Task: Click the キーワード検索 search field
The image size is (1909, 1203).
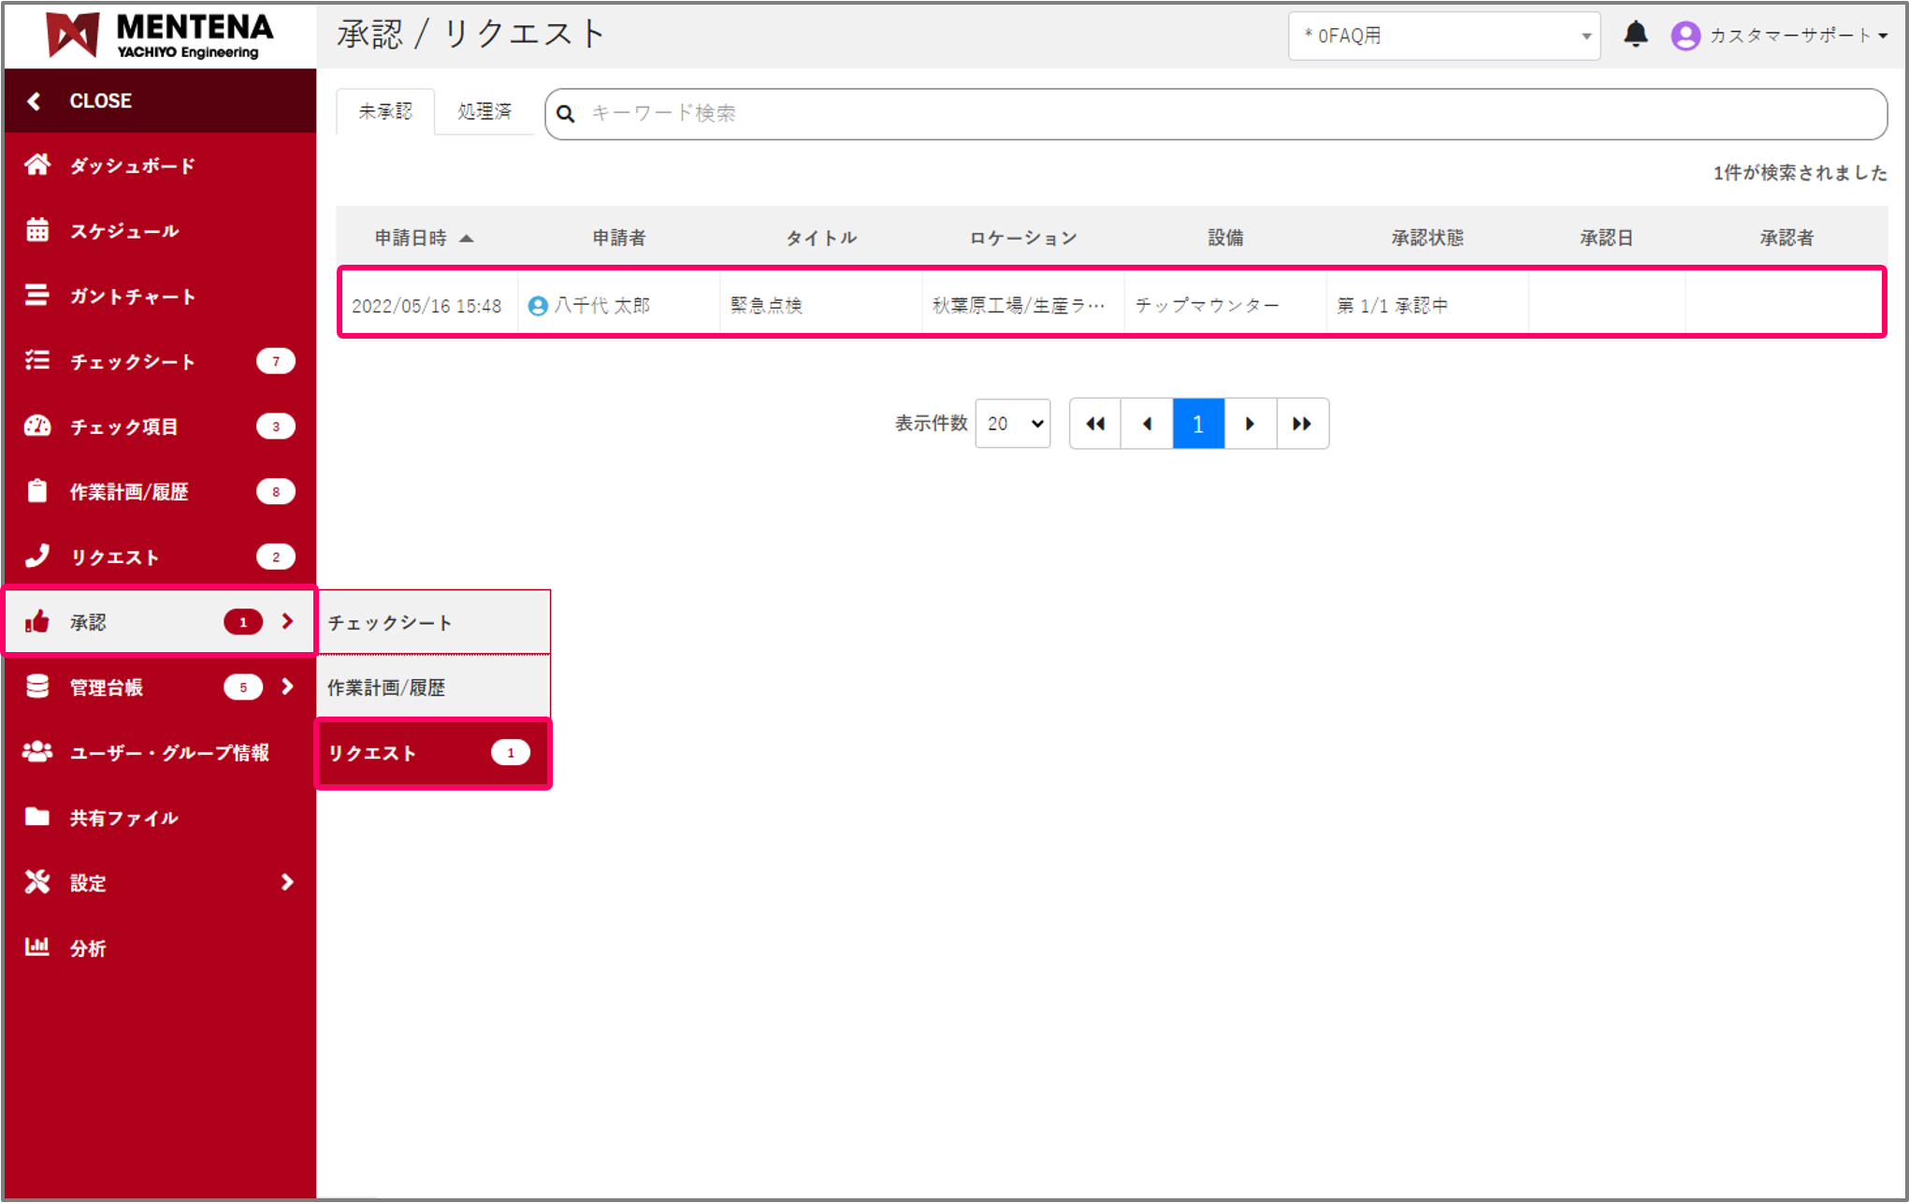Action: coord(1216,113)
